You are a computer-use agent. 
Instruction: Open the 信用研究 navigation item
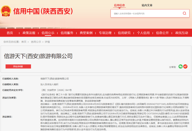[x=124, y=33]
